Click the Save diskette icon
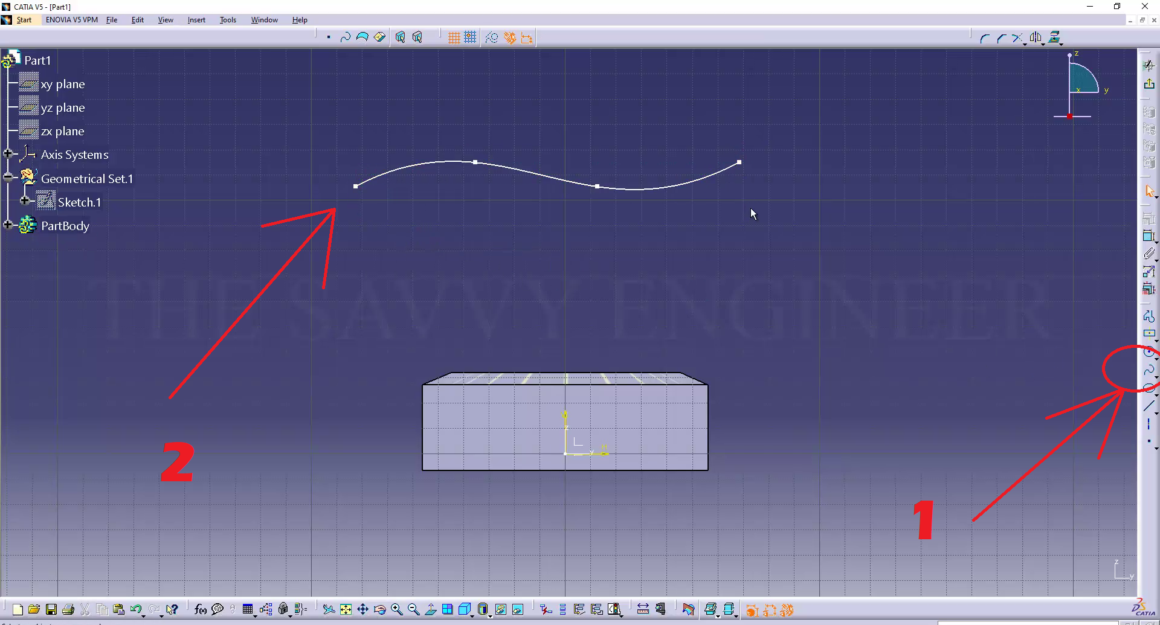Screen dimensions: 1160x625 (x=51, y=609)
